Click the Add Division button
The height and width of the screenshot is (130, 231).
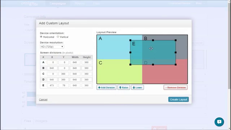pos(106,87)
